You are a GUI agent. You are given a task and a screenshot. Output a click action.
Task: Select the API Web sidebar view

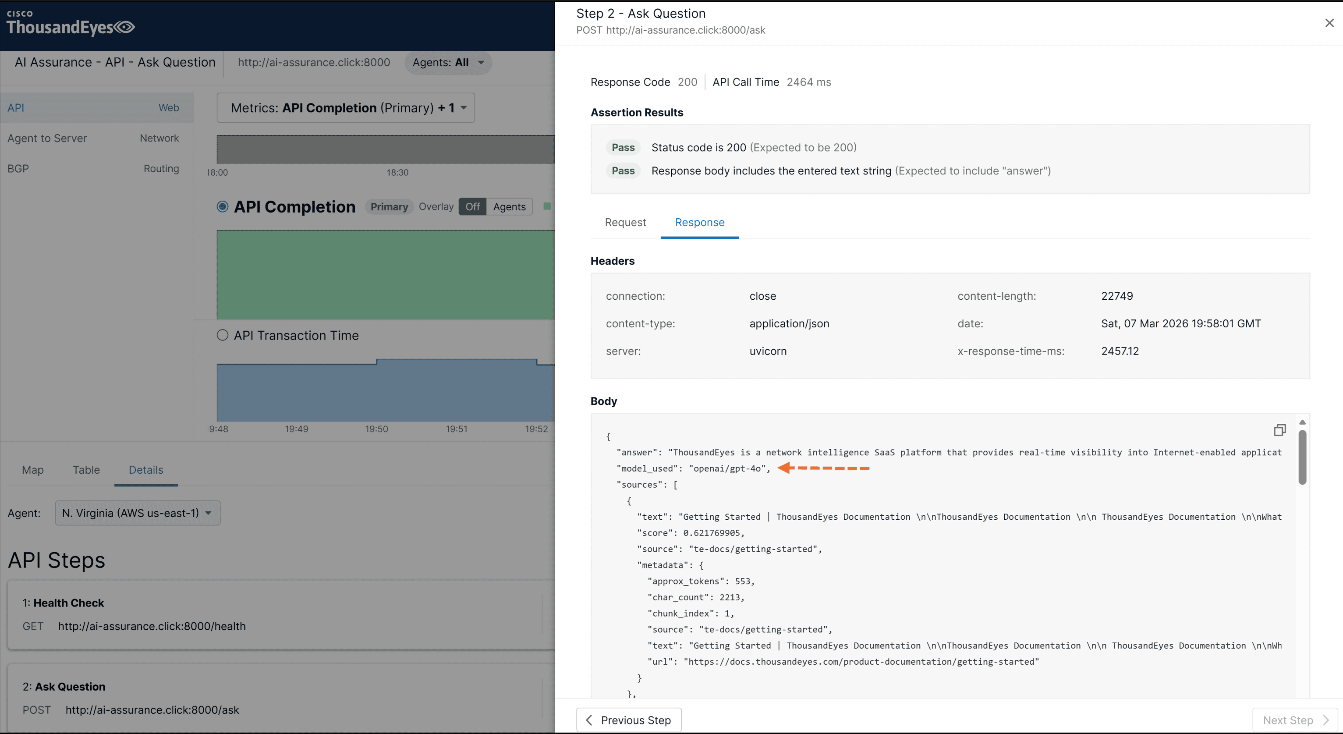[97, 107]
